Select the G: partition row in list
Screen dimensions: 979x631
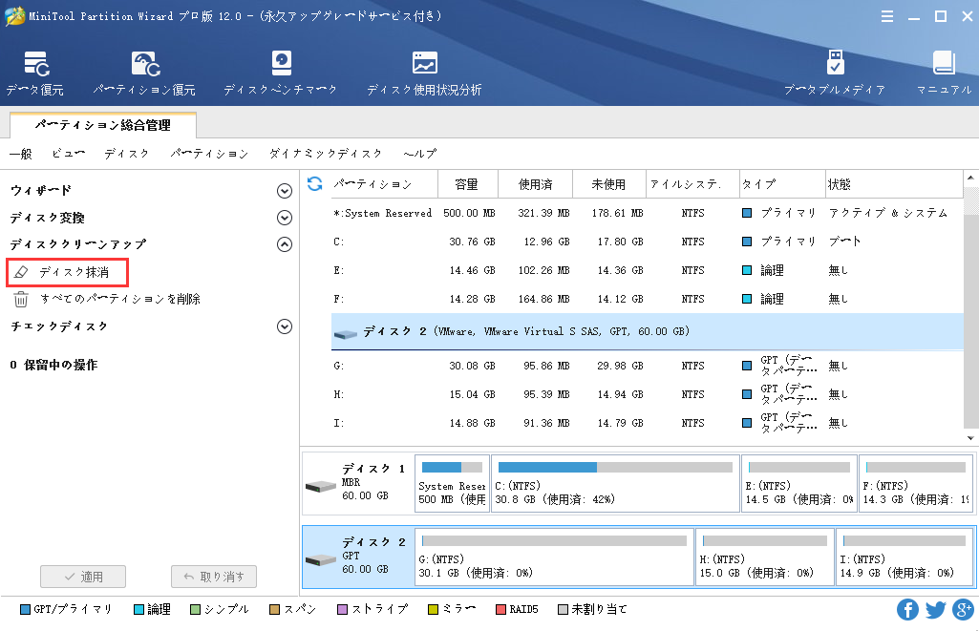[647, 366]
